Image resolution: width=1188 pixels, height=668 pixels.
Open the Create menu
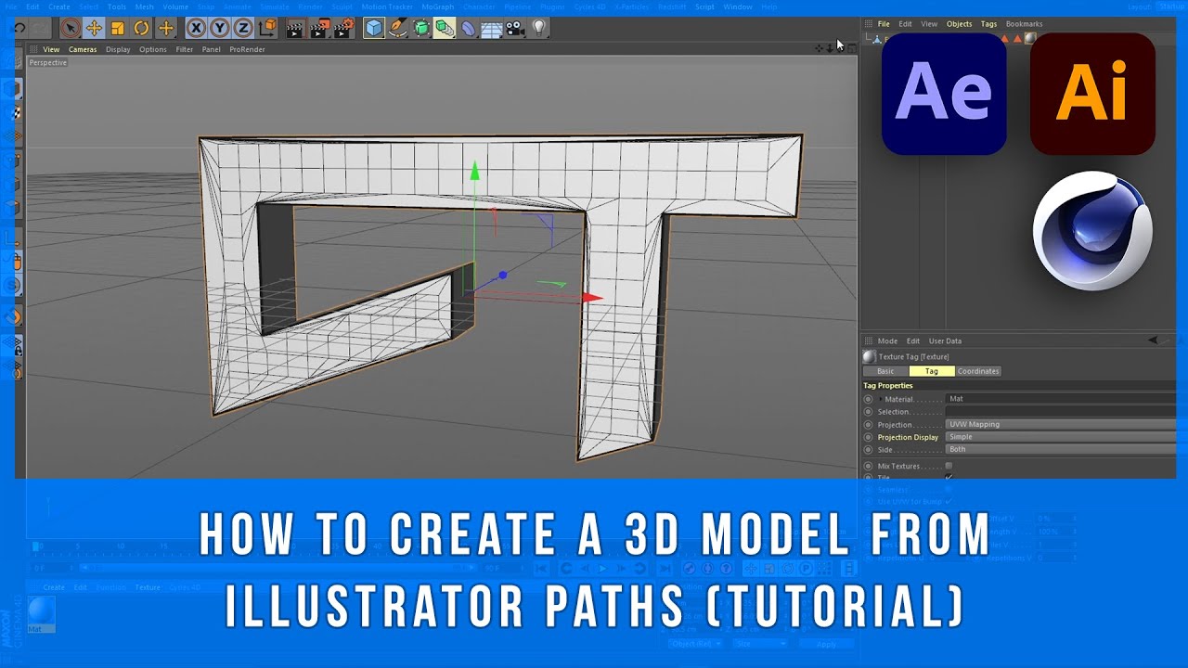[59, 6]
